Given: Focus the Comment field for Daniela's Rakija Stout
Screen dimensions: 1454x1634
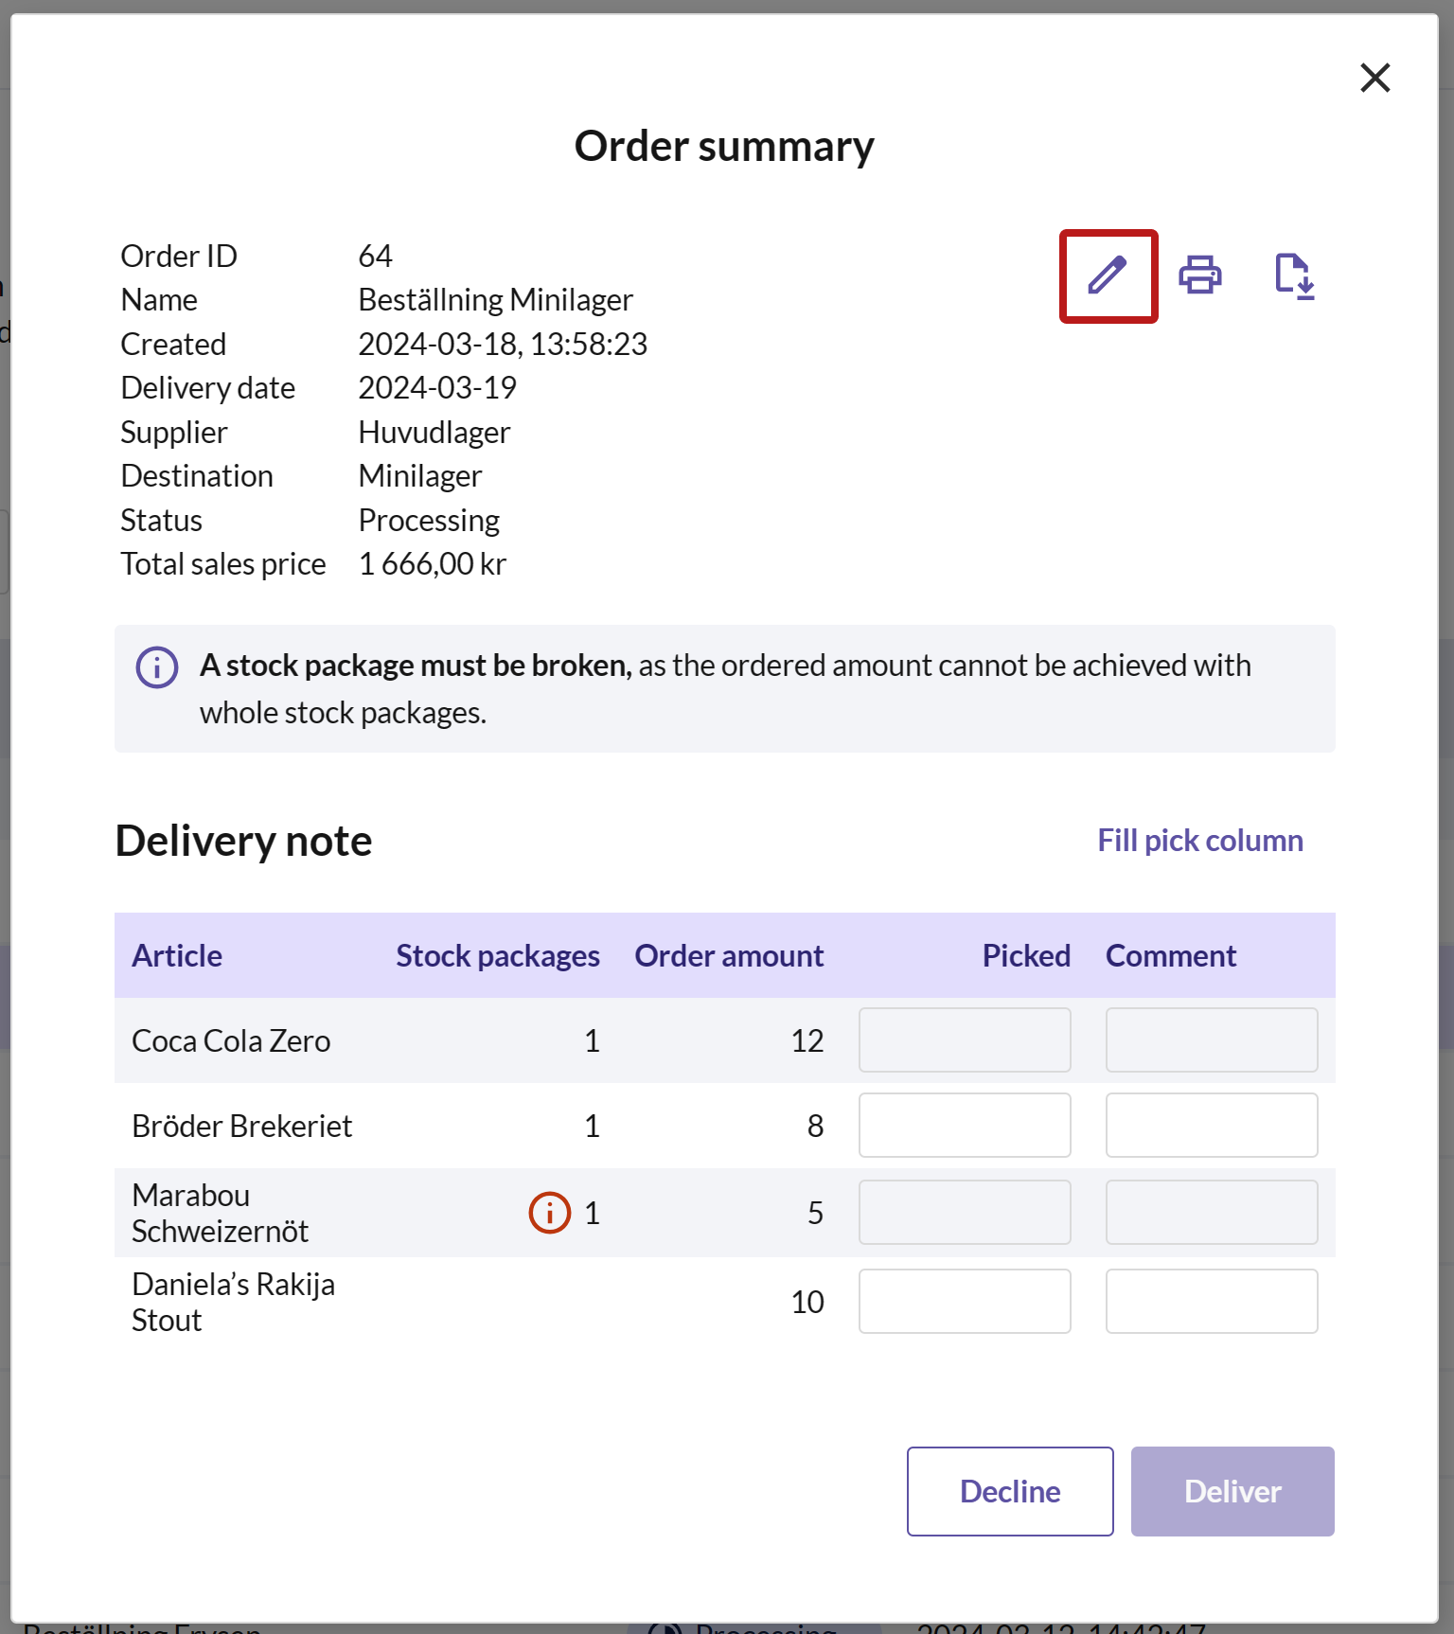Looking at the screenshot, I should 1212,1302.
